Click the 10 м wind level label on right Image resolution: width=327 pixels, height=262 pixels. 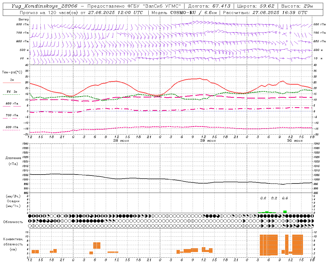(318, 58)
